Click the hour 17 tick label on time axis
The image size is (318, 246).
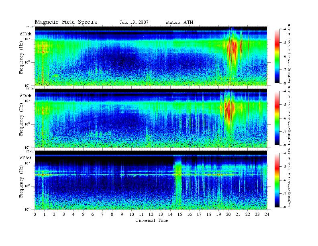click(199, 214)
